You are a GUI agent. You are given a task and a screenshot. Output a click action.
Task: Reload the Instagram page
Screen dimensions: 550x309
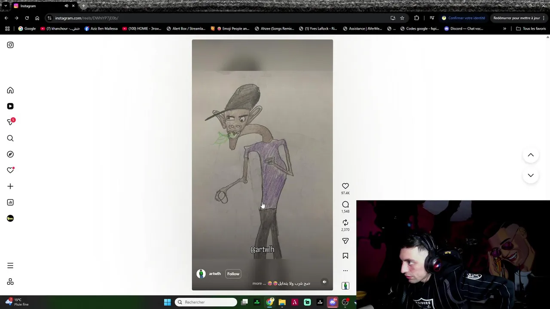(x=27, y=18)
